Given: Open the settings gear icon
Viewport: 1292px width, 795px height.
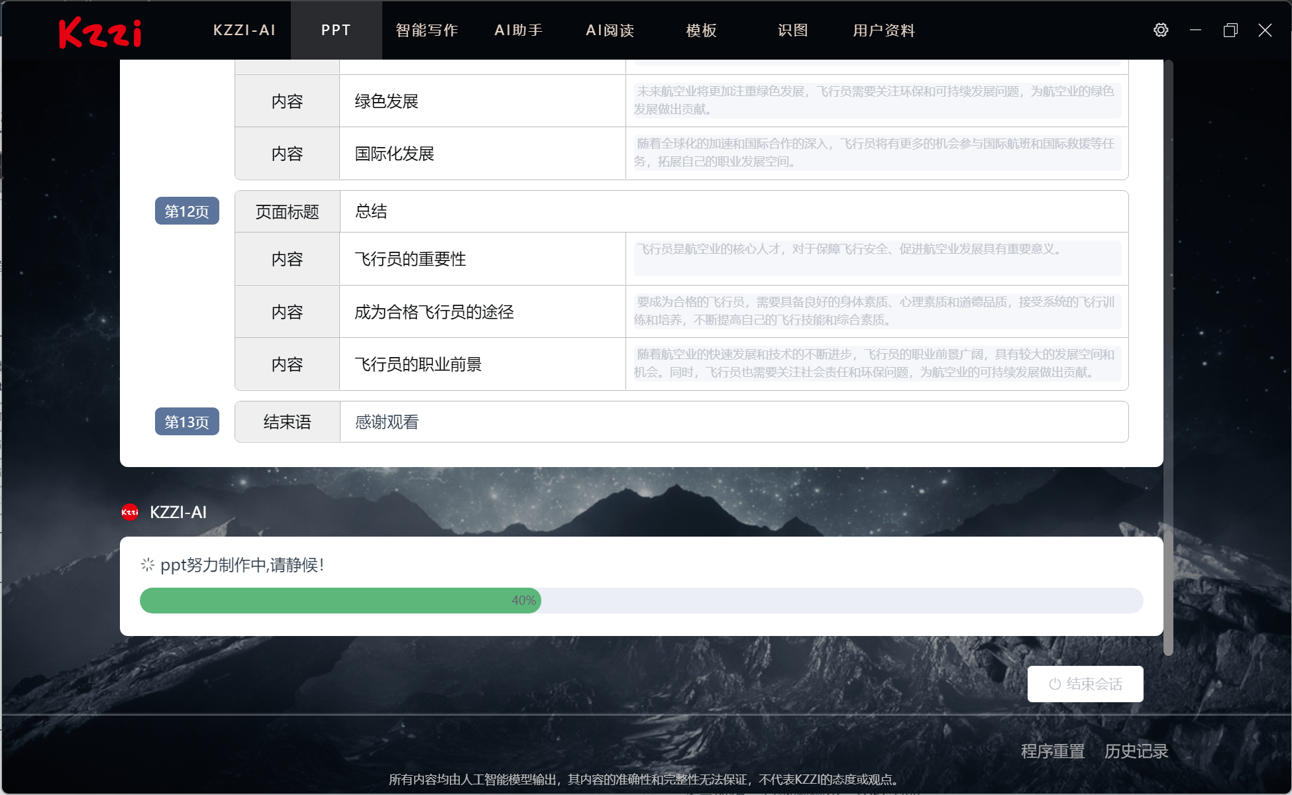Looking at the screenshot, I should click(1161, 30).
